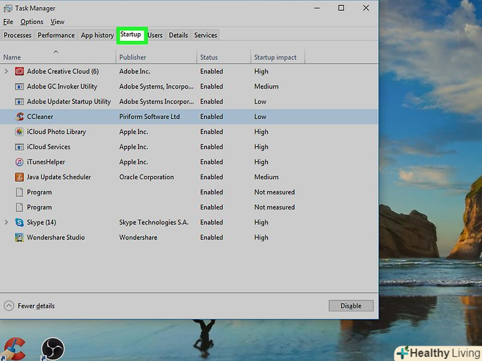Expand the Adobe Creative Cloud (6) group
The image size is (482, 361).
6,71
